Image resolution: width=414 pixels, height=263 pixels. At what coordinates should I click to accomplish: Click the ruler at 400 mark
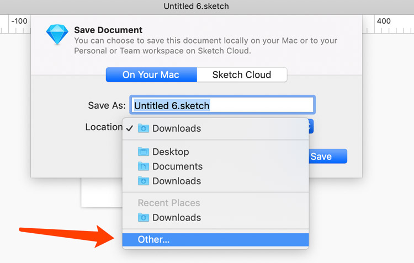point(384,22)
